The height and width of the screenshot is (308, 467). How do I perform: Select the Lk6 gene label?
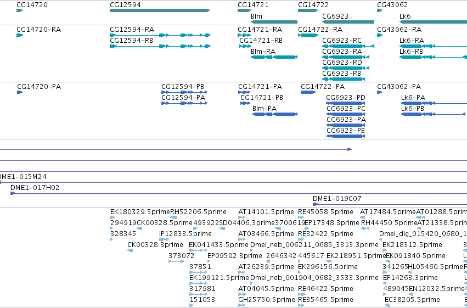pos(405,16)
